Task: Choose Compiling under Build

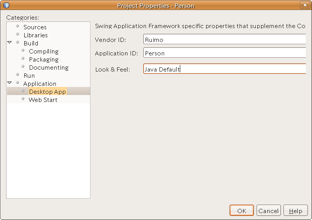Action: point(44,52)
